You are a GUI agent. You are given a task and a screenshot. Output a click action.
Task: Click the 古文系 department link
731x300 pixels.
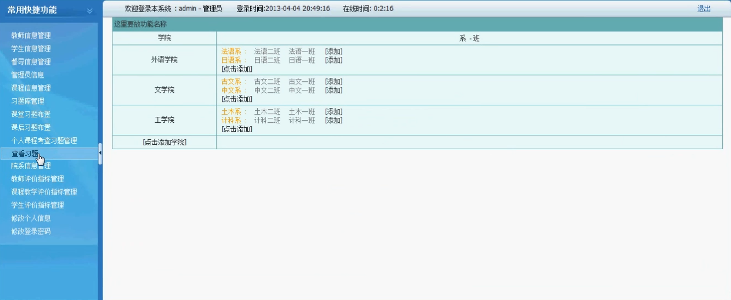pyautogui.click(x=231, y=82)
